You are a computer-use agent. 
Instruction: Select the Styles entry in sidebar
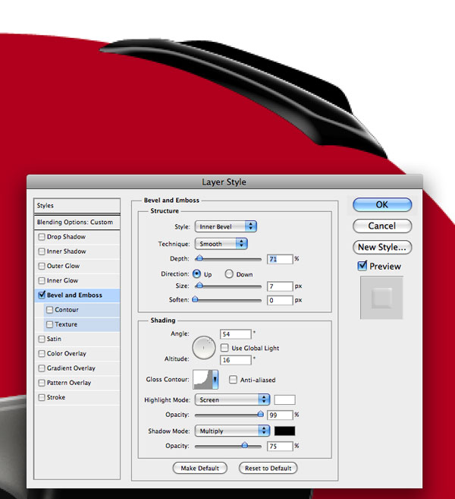tap(77, 206)
